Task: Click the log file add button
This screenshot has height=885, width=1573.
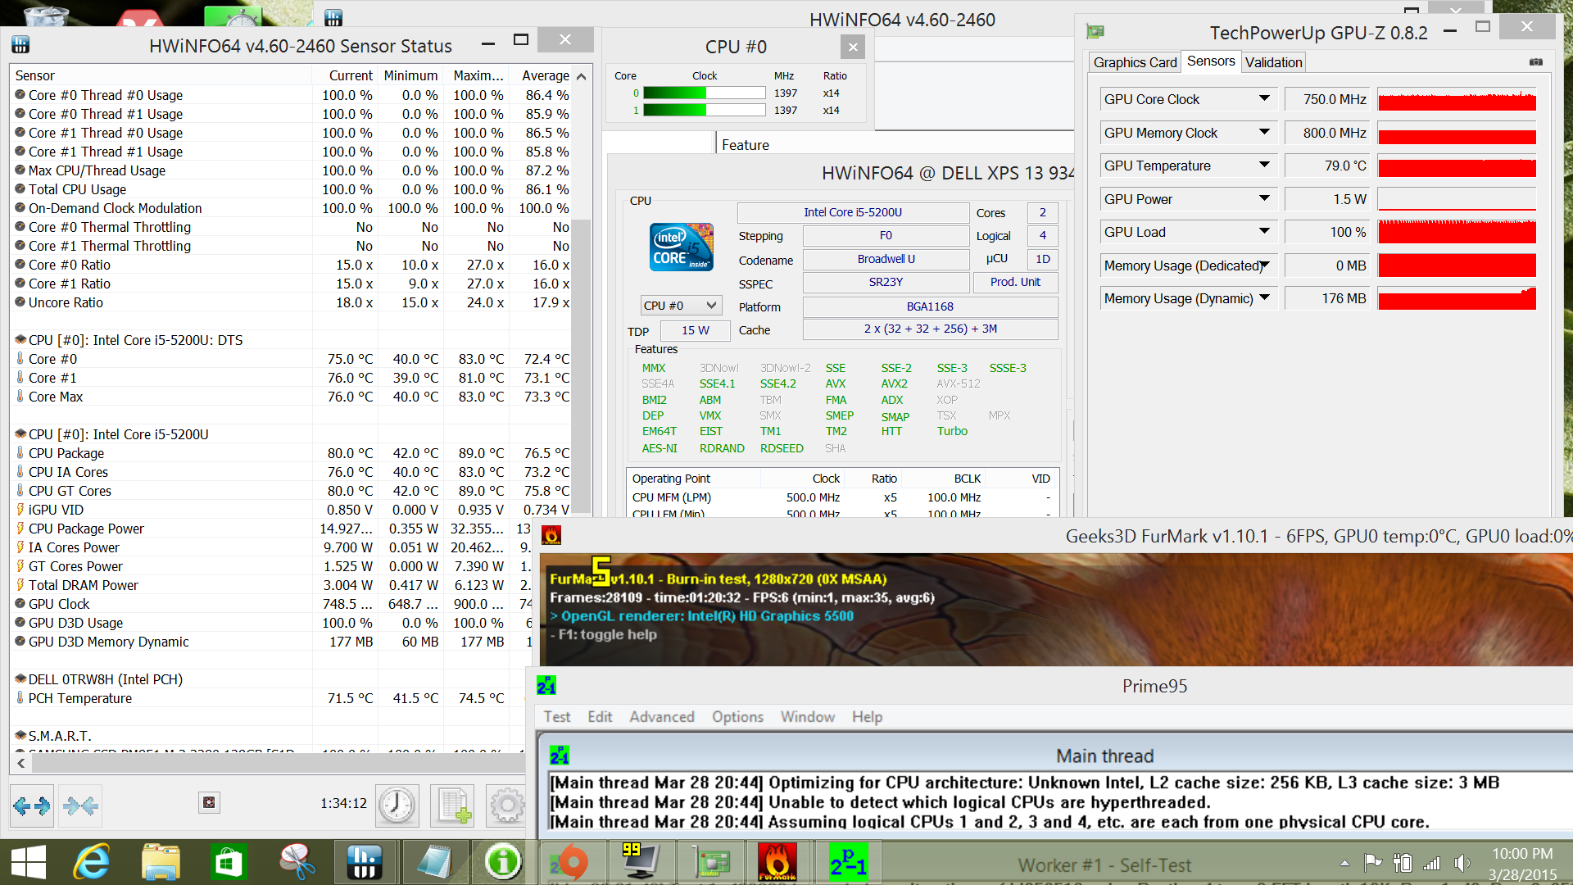Action: [x=452, y=806]
